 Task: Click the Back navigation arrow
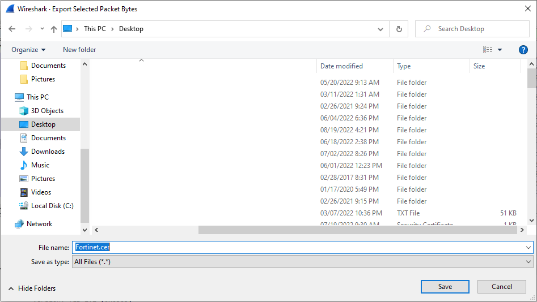click(12, 29)
